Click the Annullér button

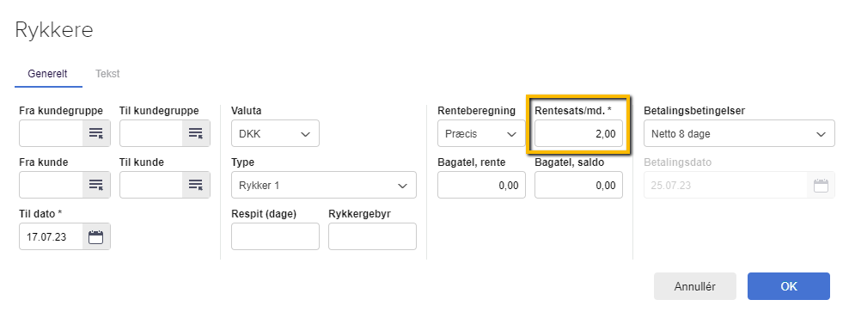click(x=694, y=286)
